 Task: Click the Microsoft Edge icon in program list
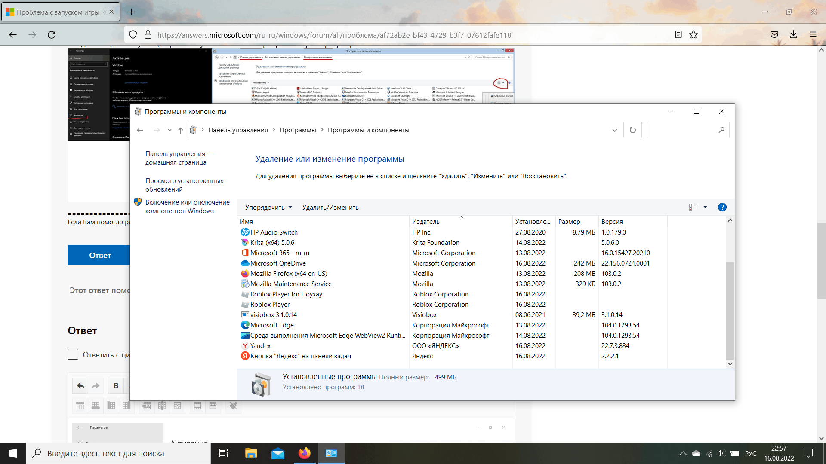245,325
